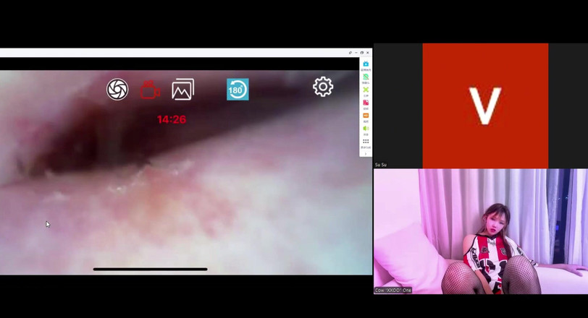Select the Cow 'XXOO' One participant video tile
The image size is (588, 318).
[481, 231]
